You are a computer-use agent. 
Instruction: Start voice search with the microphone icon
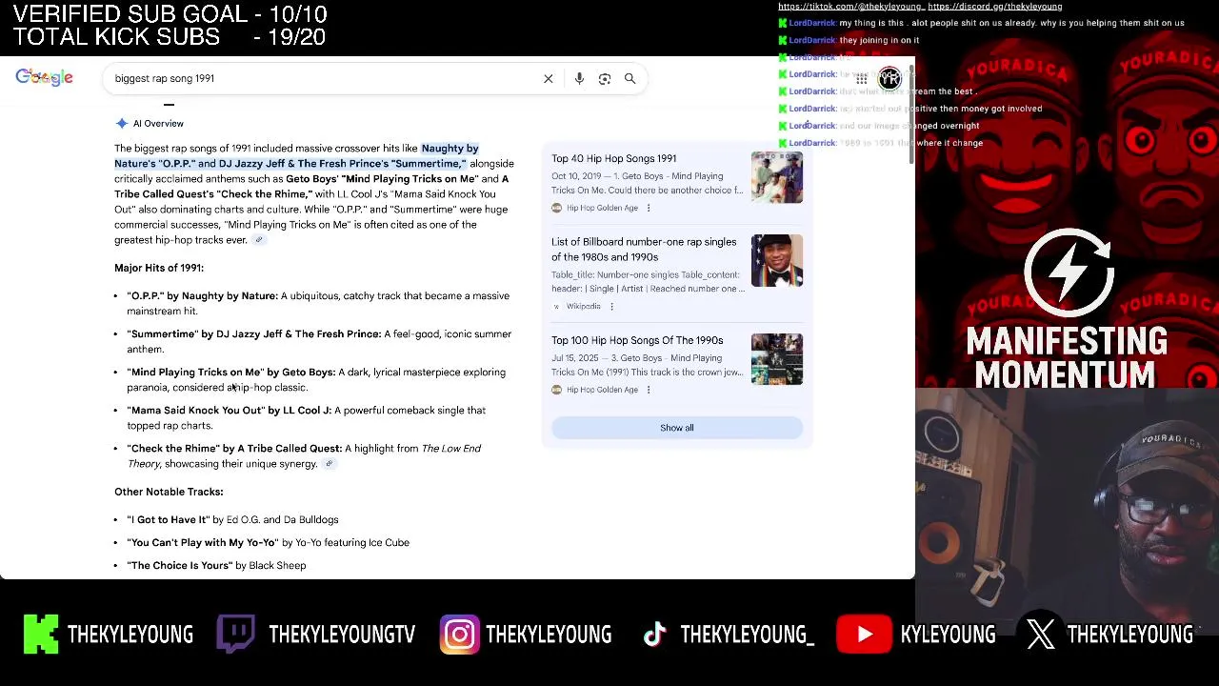tap(579, 79)
